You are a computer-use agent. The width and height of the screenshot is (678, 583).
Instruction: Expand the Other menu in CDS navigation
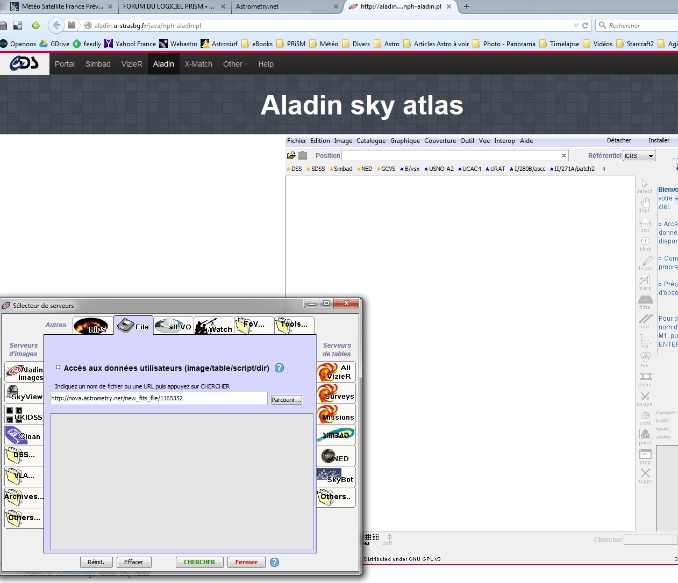pyautogui.click(x=234, y=64)
